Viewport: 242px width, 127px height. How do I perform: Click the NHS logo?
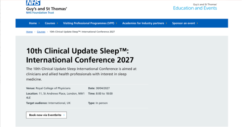pyautogui.click(x=33, y=3)
